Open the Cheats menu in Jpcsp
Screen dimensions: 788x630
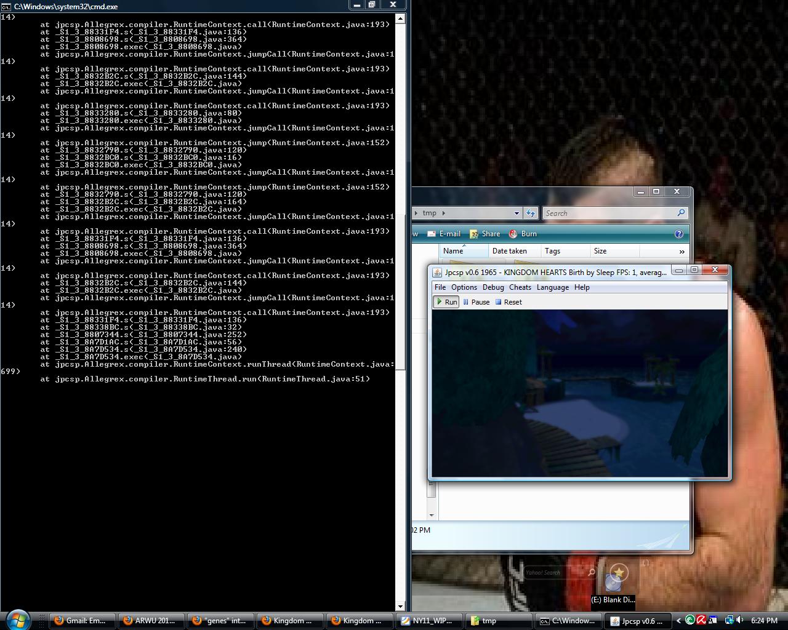(x=520, y=287)
